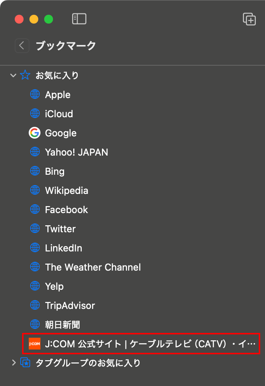Select the タブグループのお気に入り folder label
Screen dimensions: 265x386
pos(88,363)
